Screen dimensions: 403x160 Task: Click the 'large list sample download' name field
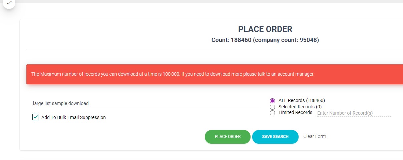(146, 103)
